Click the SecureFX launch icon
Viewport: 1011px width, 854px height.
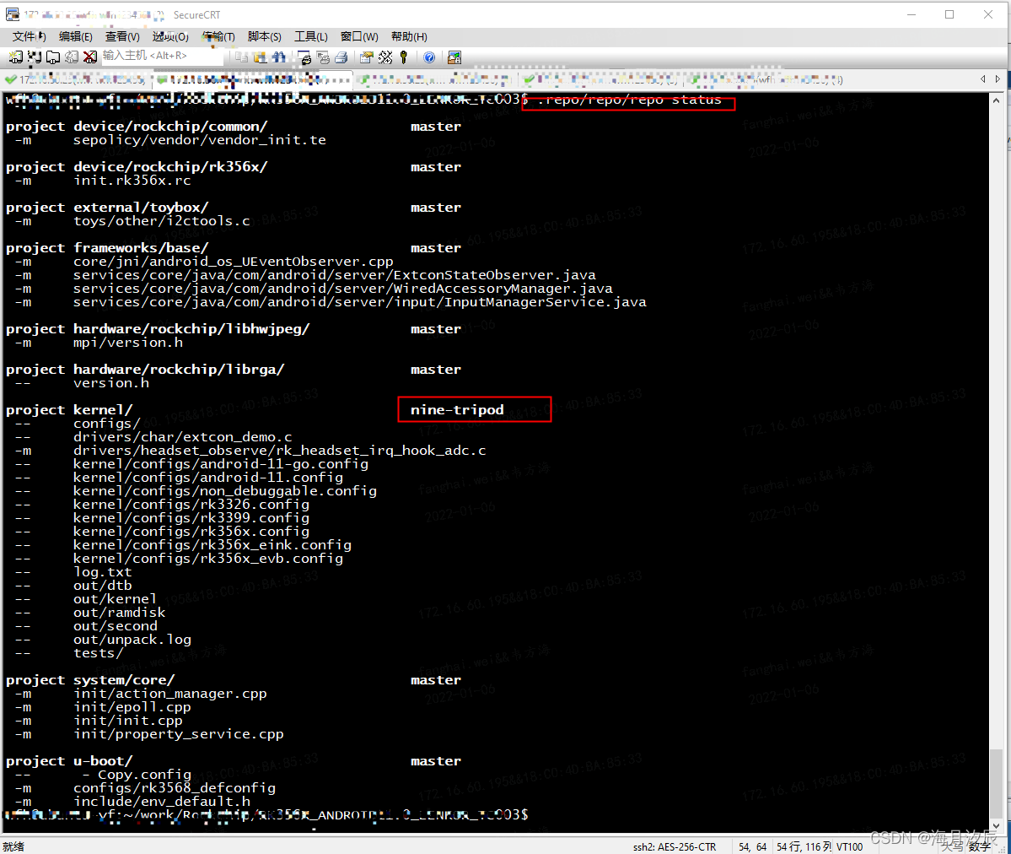[x=454, y=57]
